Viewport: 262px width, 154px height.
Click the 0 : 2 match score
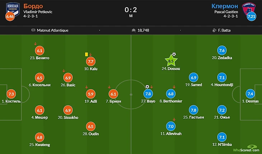[131, 9]
